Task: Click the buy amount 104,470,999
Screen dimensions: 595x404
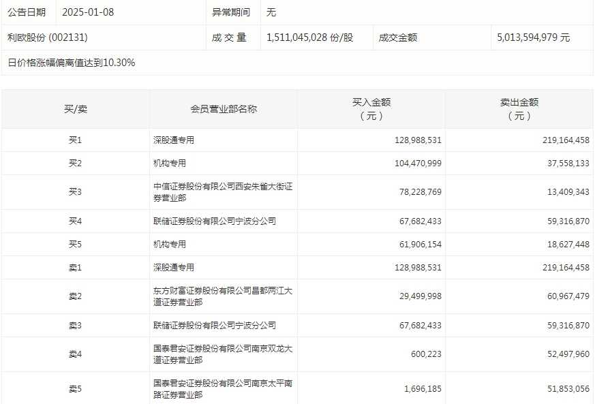Action: click(x=418, y=164)
